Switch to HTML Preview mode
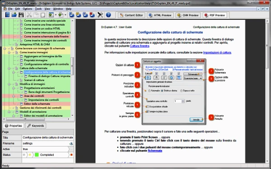This screenshot has height=169, width=271. coord(160,15)
